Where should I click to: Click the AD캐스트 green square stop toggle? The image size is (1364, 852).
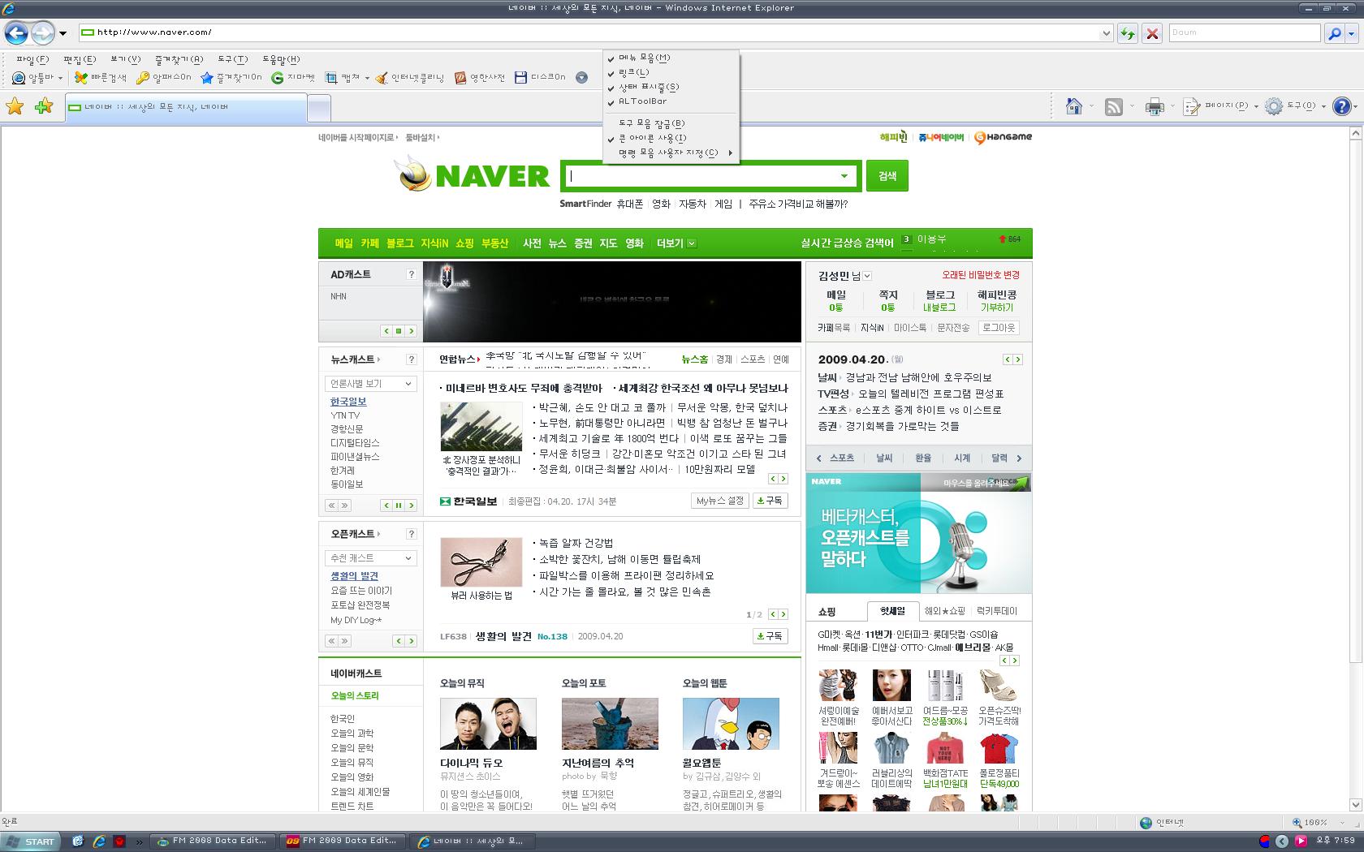pyautogui.click(x=399, y=331)
